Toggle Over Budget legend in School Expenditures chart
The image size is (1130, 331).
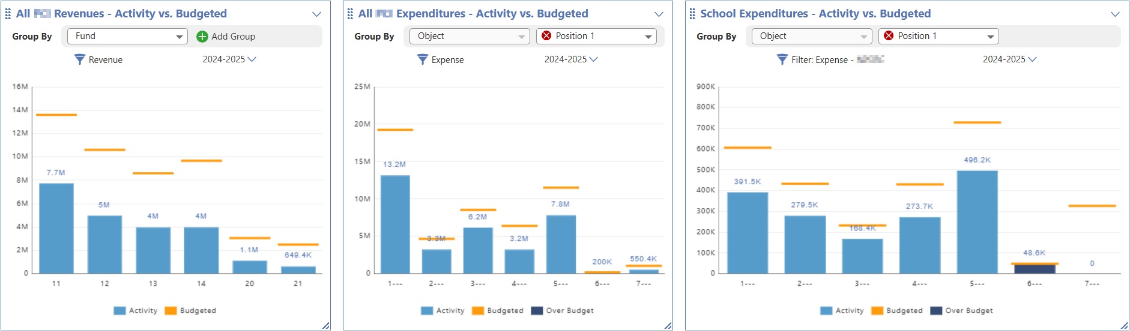(961, 311)
